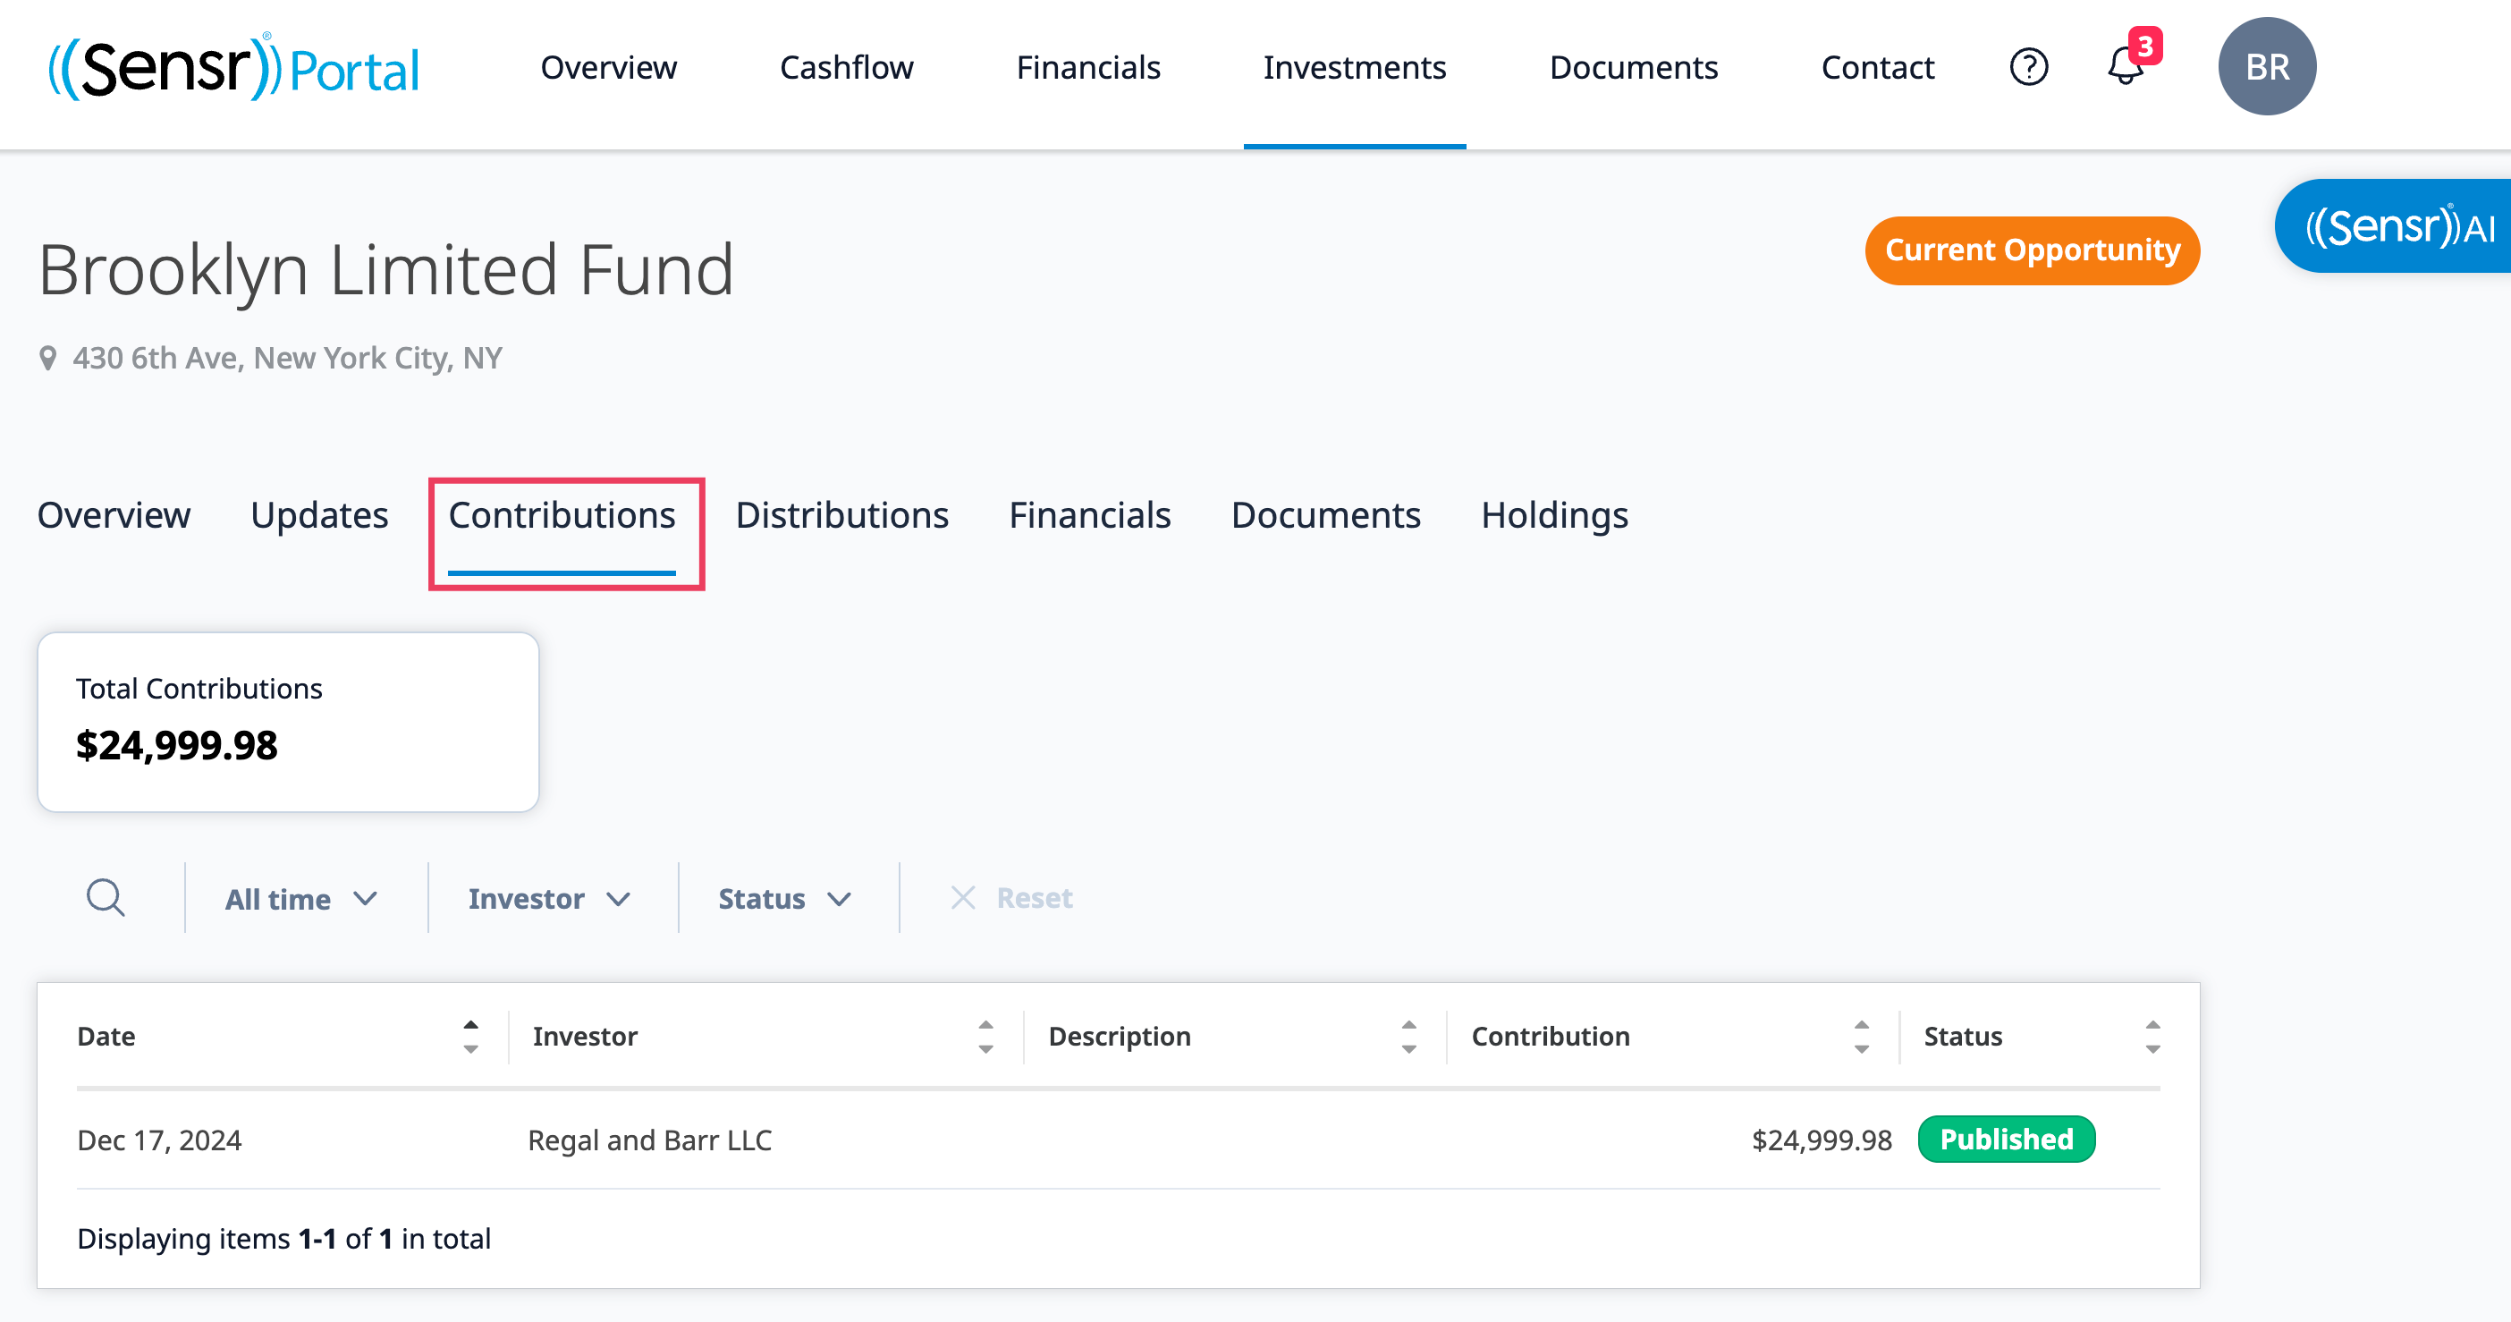The height and width of the screenshot is (1322, 2511).
Task: Switch to the Distributions tab
Action: tap(841, 515)
